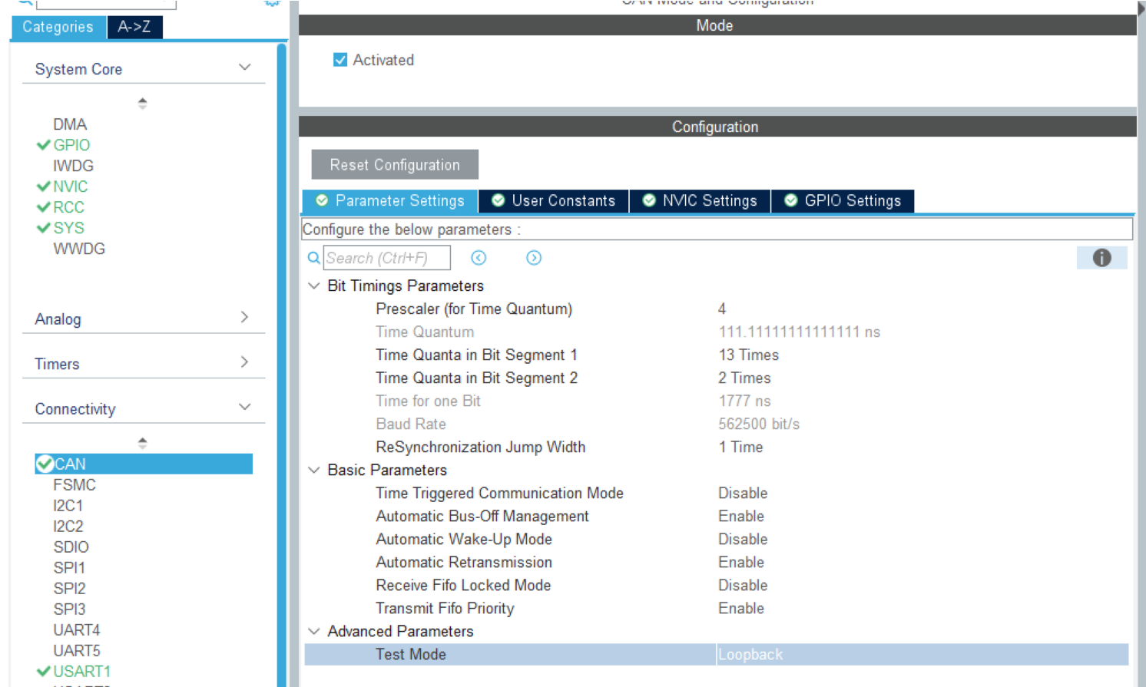Click the info icon in the parameter panel
Screen dimensions: 1146x687
pos(1101,258)
